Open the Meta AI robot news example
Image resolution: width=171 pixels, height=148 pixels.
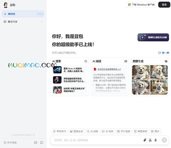pyautogui.click(x=70, y=70)
